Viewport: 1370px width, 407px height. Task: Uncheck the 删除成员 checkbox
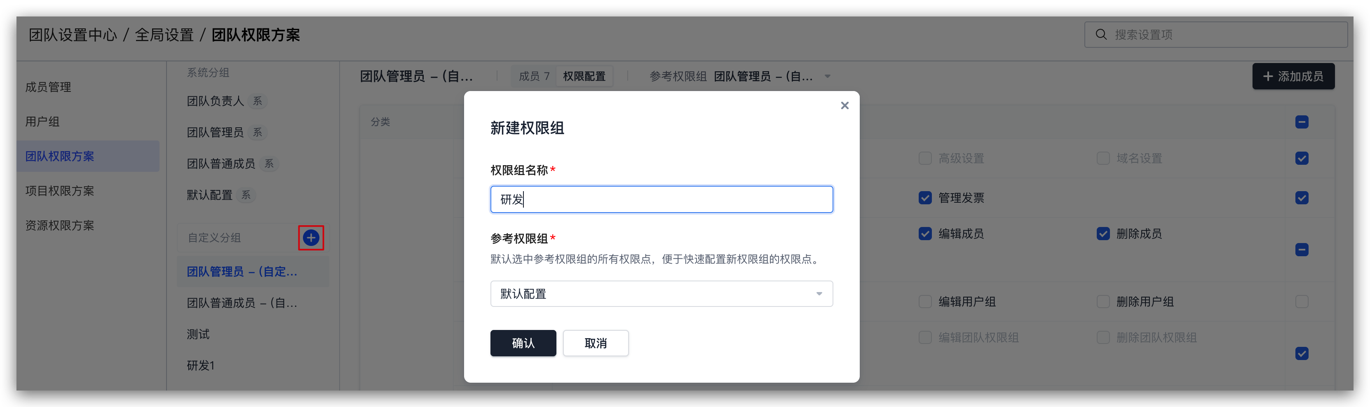[1103, 234]
